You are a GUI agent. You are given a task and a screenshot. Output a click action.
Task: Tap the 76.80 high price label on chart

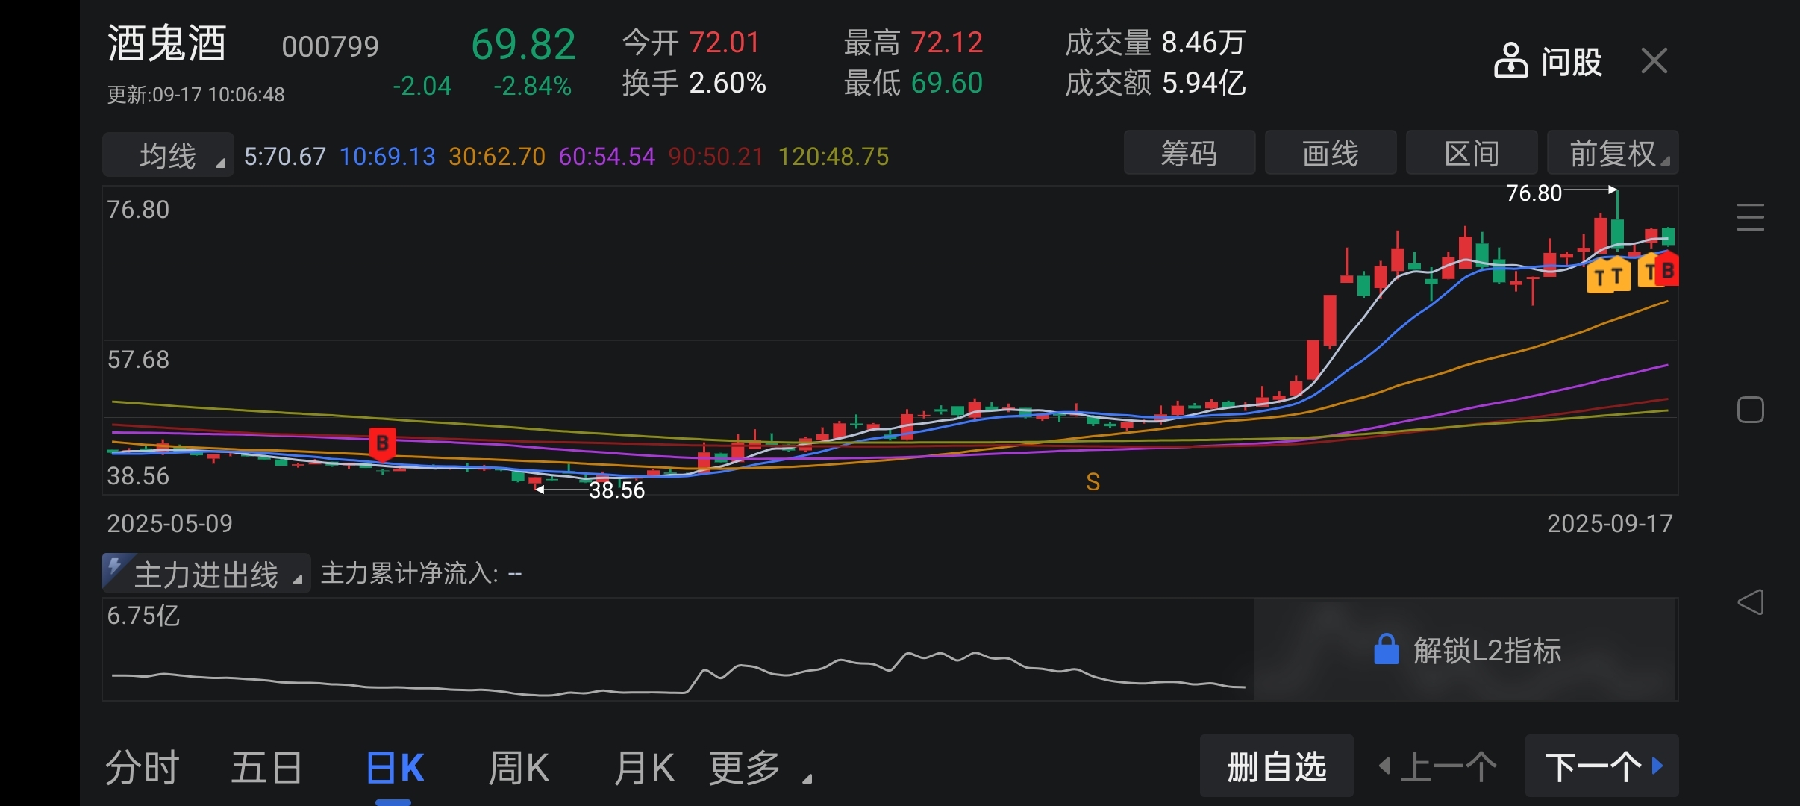coord(1534,193)
